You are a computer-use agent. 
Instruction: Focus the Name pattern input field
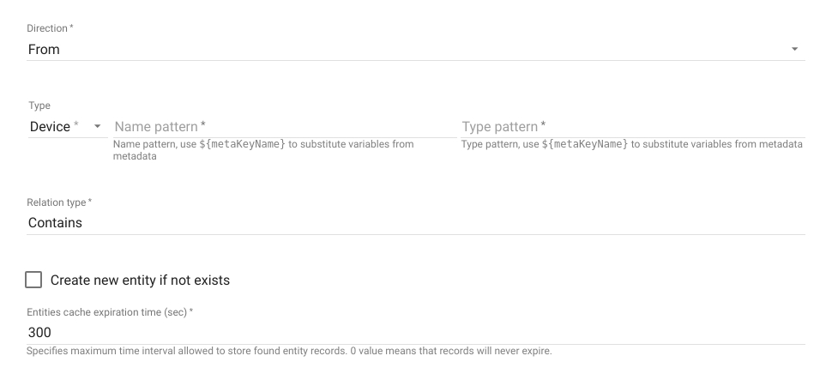pyautogui.click(x=283, y=127)
